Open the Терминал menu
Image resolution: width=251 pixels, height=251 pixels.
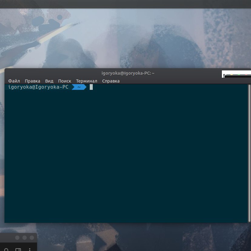(x=87, y=81)
